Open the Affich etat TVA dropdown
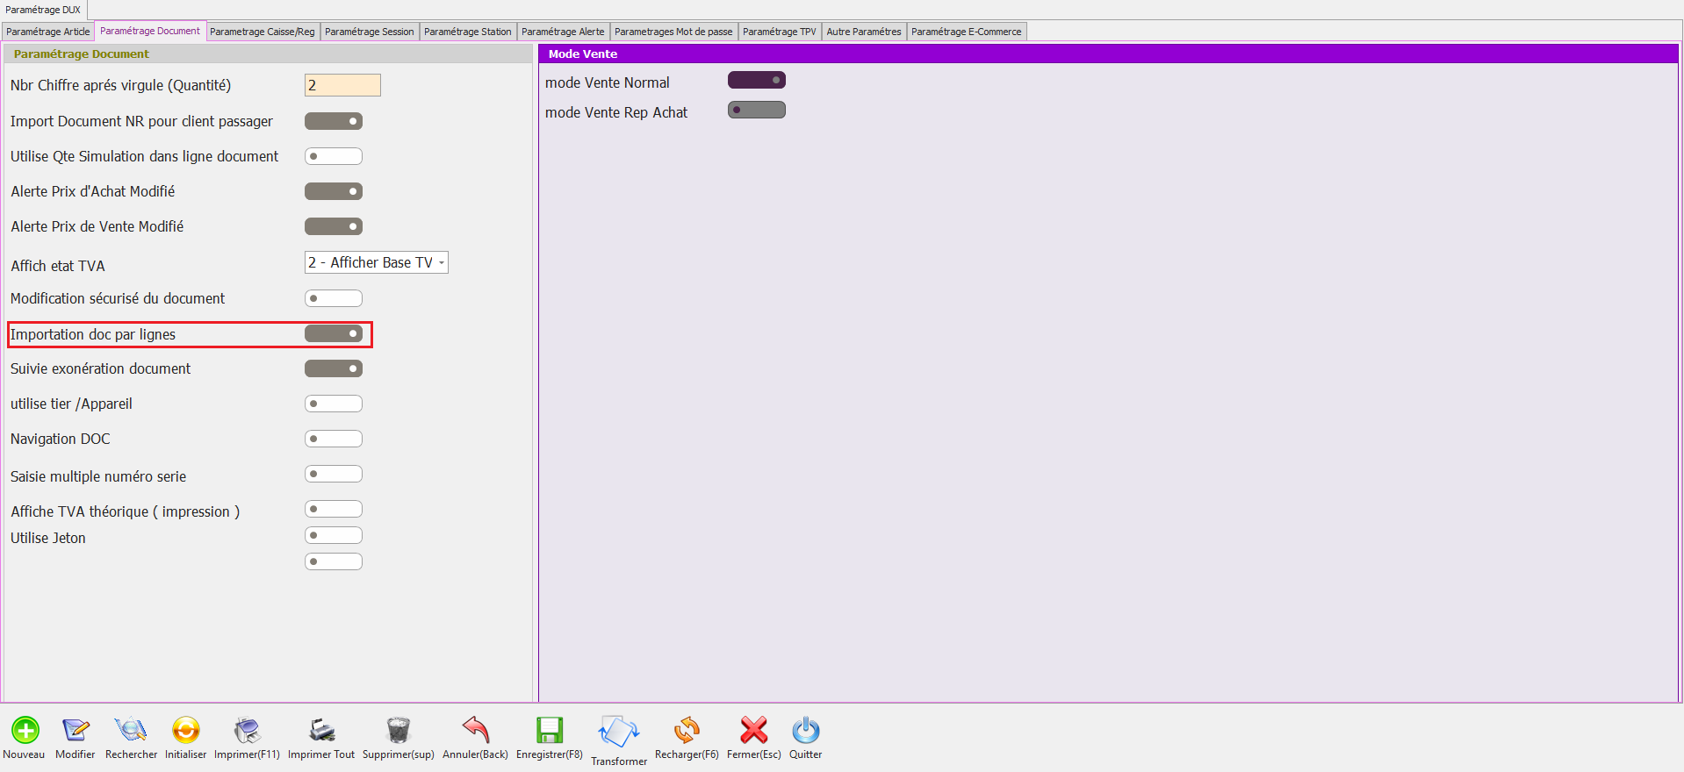 tap(377, 262)
